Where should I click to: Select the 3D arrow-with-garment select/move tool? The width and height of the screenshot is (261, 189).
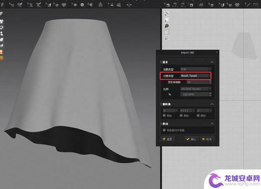[x=11, y=5]
